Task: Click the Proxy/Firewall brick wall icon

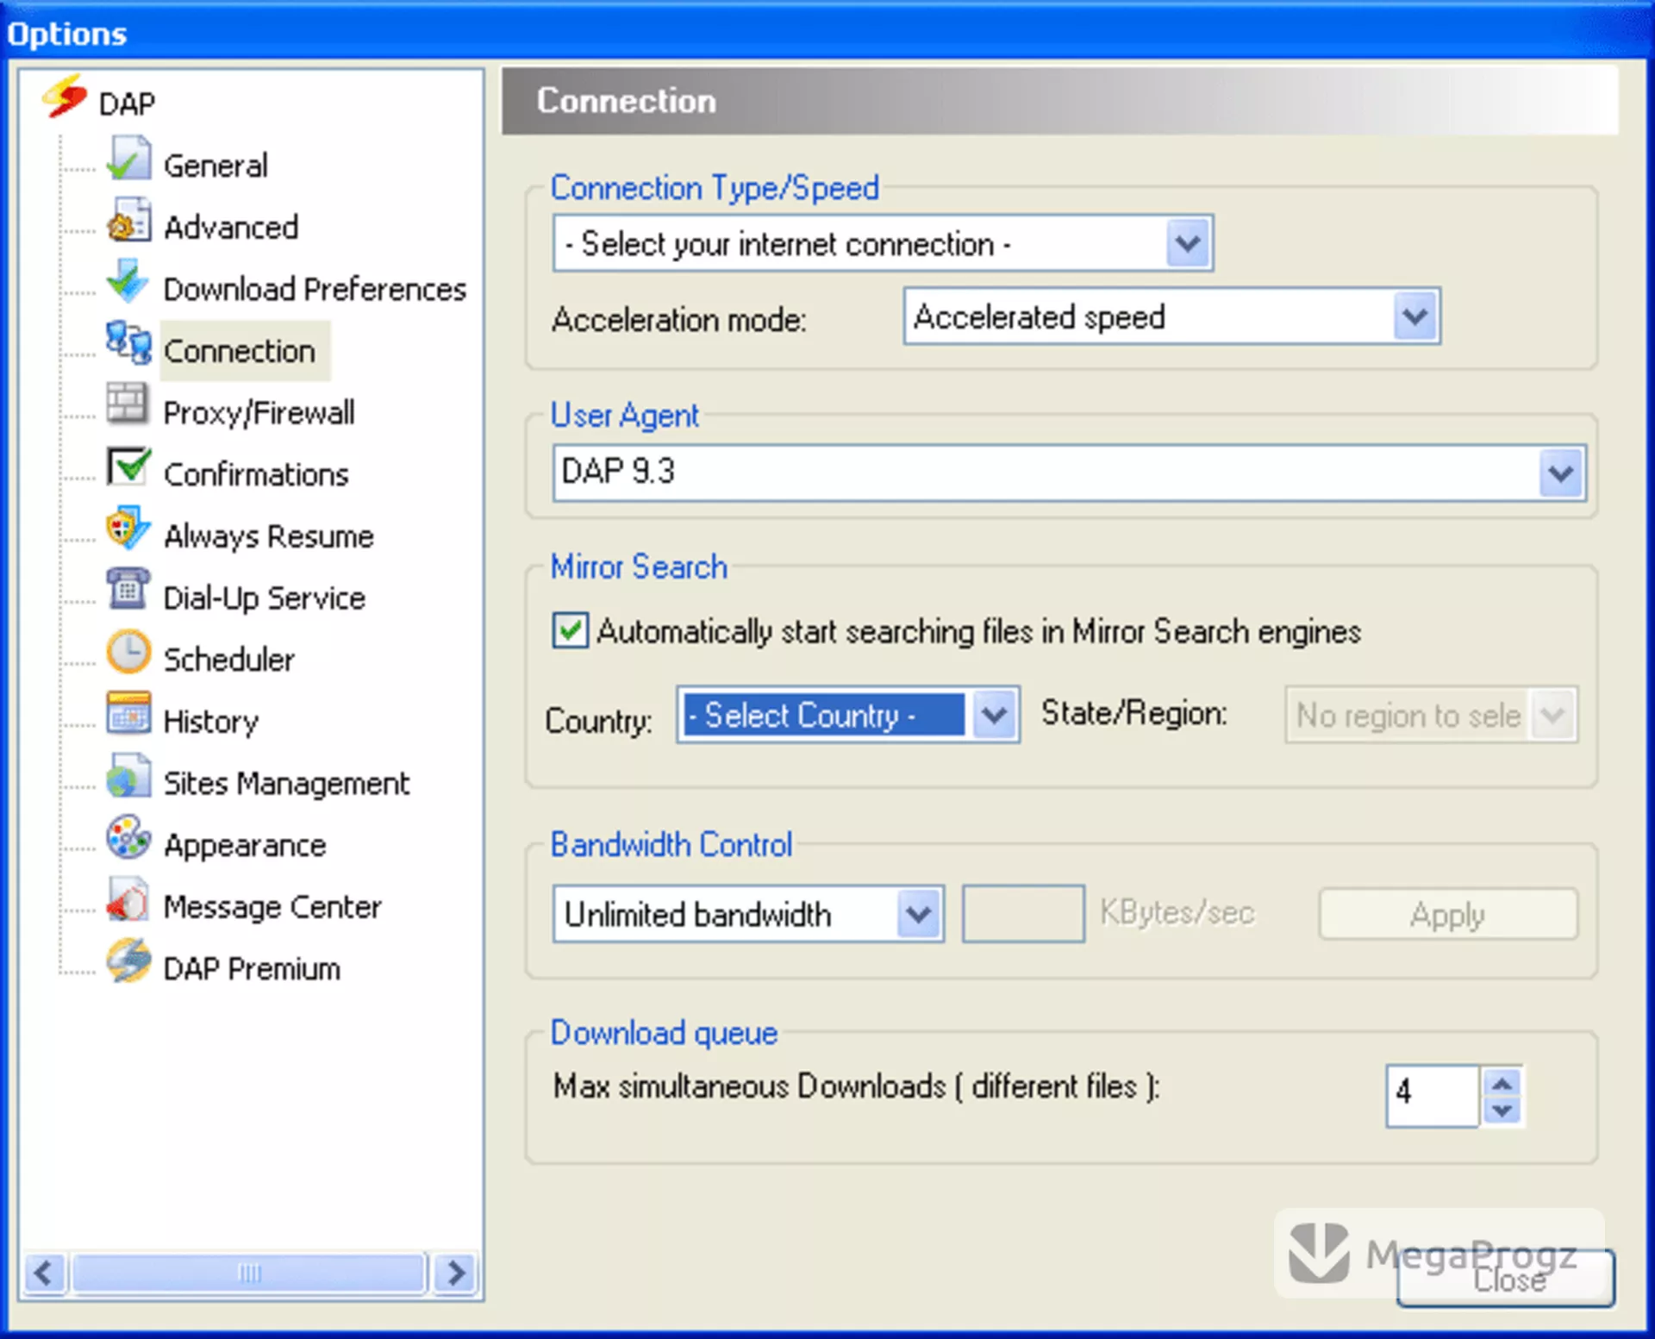Action: [x=128, y=404]
